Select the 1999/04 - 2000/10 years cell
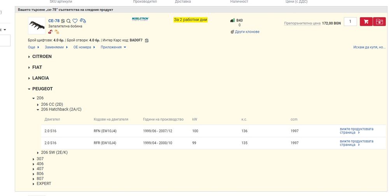 click(x=158, y=143)
